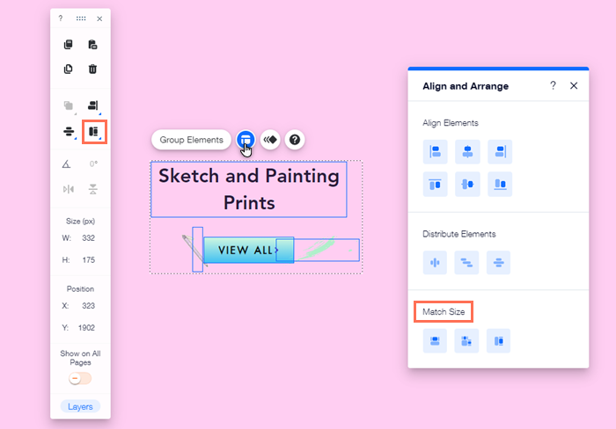
Task: Click the Distribute horizontally icon
Action: [435, 263]
